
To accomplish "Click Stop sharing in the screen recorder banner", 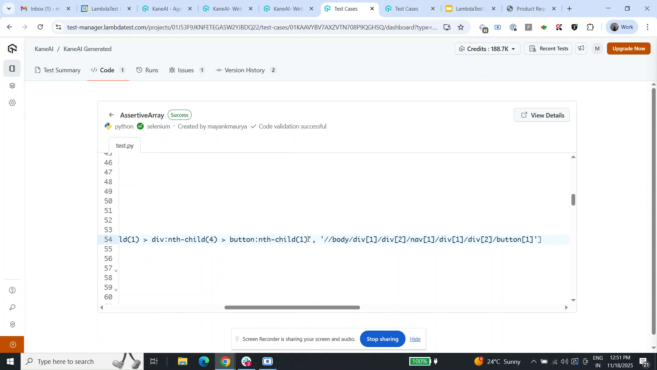I will (382, 339).
